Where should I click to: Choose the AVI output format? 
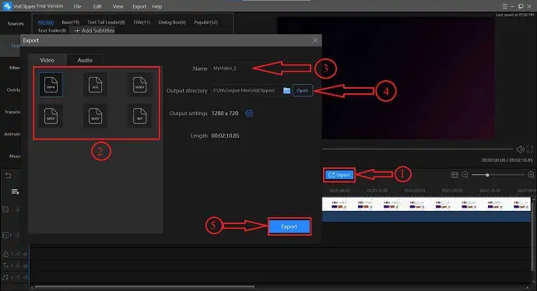tap(95, 85)
